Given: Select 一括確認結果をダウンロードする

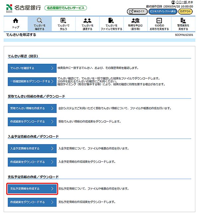Looking at the screenshot, I should pos(32,81).
